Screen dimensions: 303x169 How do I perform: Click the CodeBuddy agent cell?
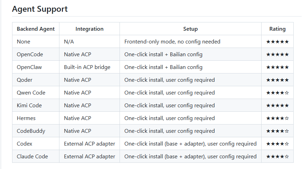tap(31, 131)
